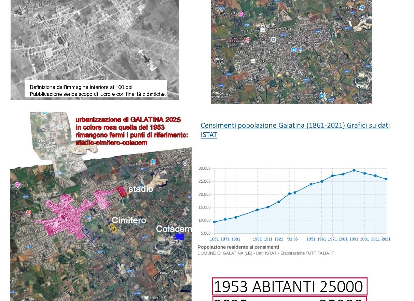Click the Dorelan Galatina store marker

coord(253,61)
